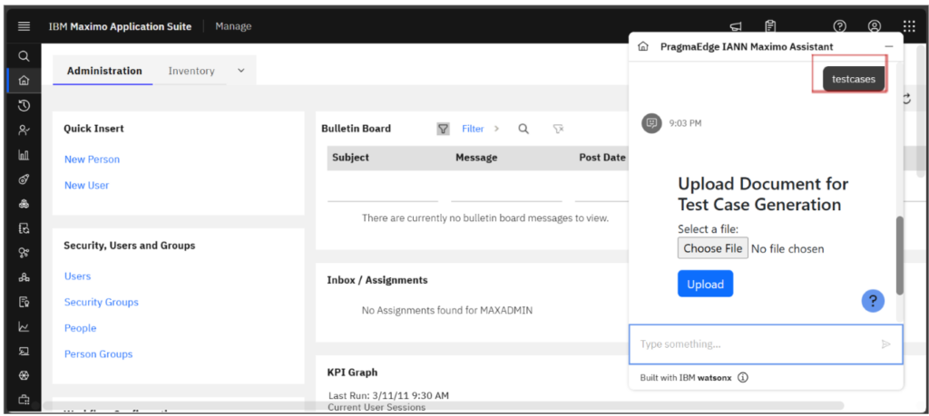Click the No file chosen text
Screen dimensions: 929x416
[x=787, y=248]
